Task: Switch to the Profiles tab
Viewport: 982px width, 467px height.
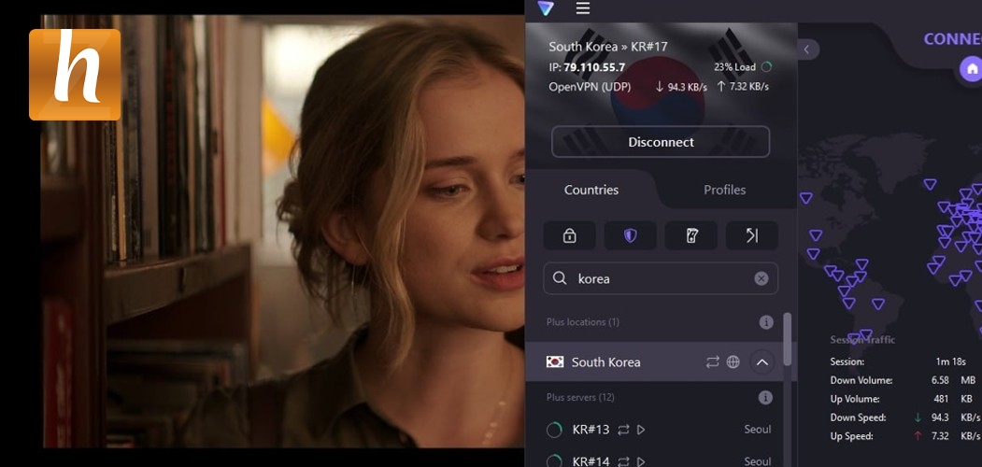Action: (x=724, y=190)
